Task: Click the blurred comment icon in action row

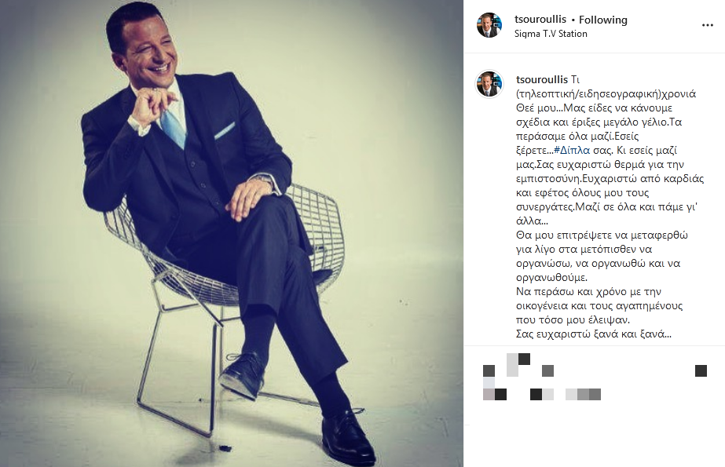Action: point(518,365)
